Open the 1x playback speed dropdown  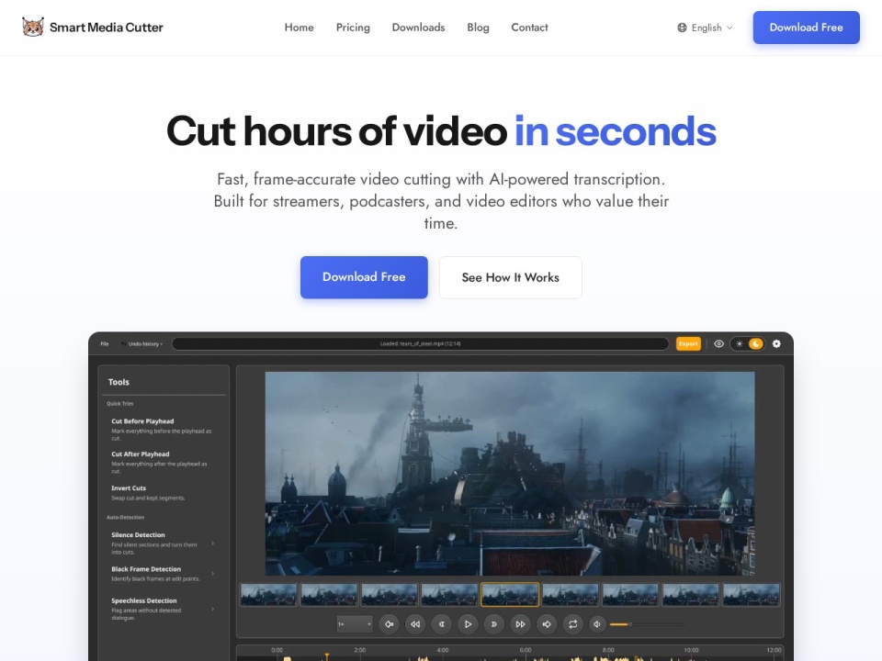click(355, 624)
